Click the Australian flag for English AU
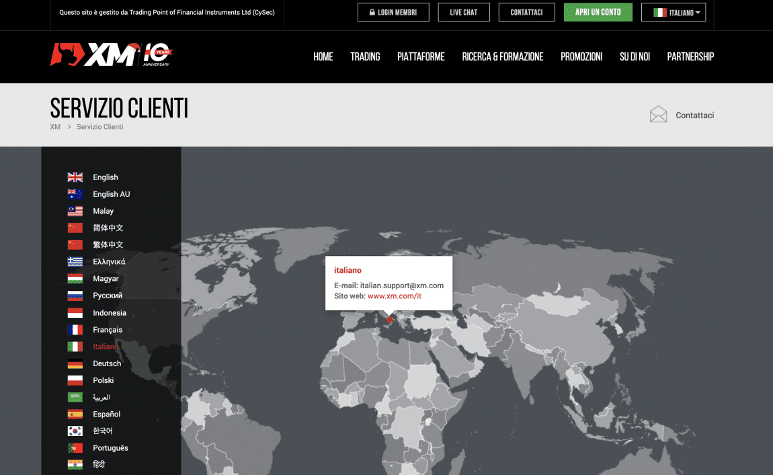Screen dimensions: 773x475 tap(75, 194)
